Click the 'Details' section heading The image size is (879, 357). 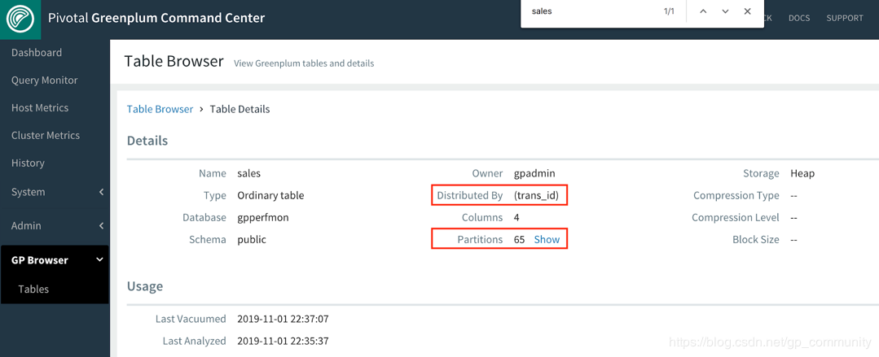[147, 141]
